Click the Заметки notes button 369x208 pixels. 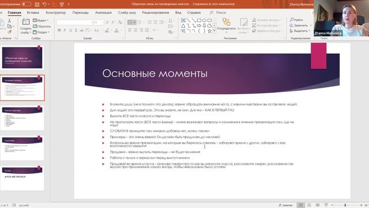[285, 205]
